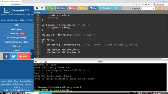Open the About footer link
Image resolution: width=168 pixels, height=94 pixels.
[4, 81]
